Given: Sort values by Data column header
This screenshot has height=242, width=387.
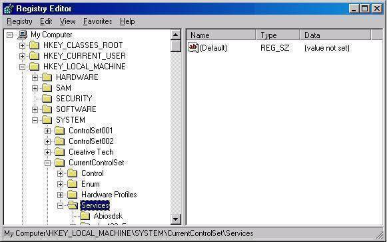Looking at the screenshot, I should pos(336,35).
